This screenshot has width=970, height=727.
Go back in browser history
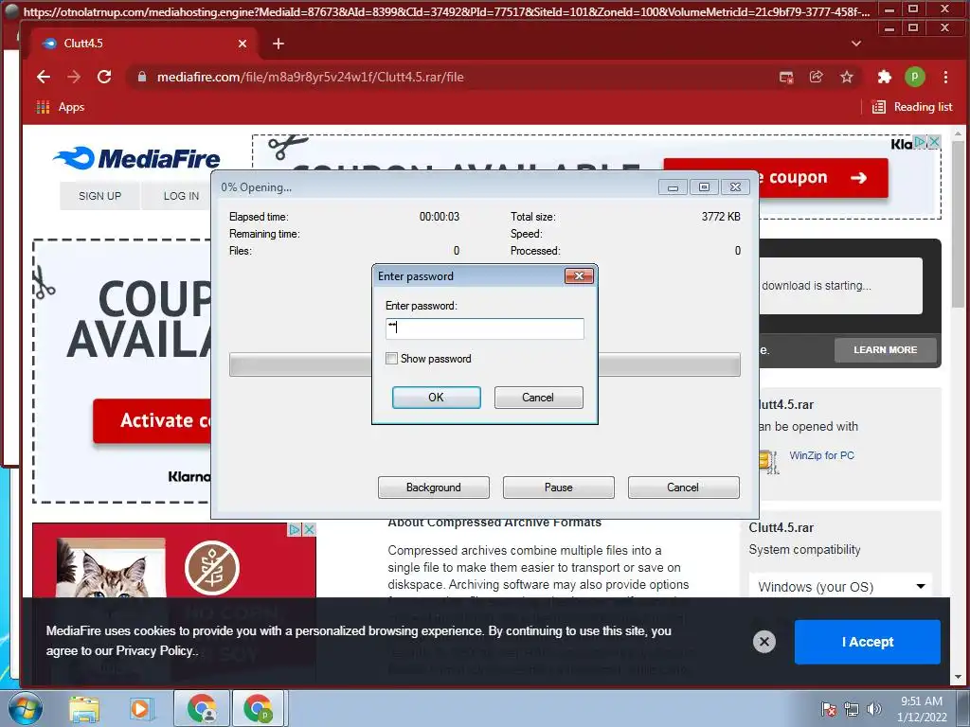pyautogui.click(x=44, y=77)
